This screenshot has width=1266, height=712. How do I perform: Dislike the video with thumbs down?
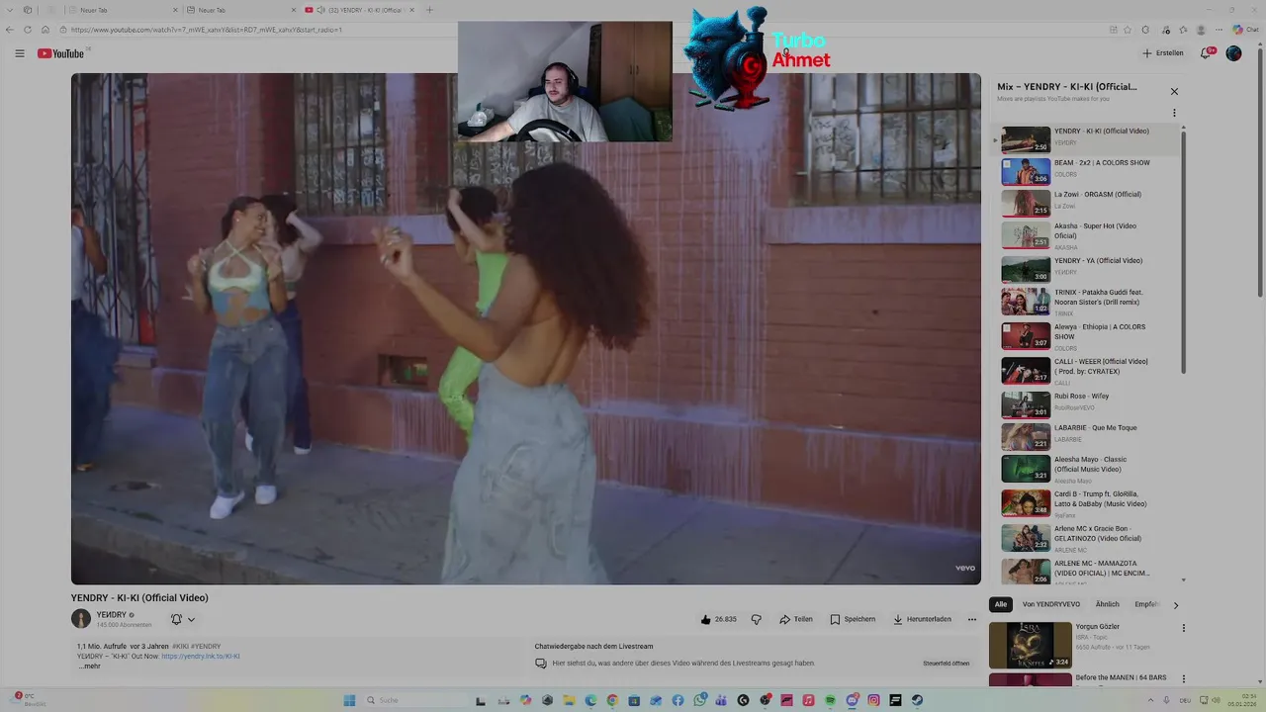point(757,619)
